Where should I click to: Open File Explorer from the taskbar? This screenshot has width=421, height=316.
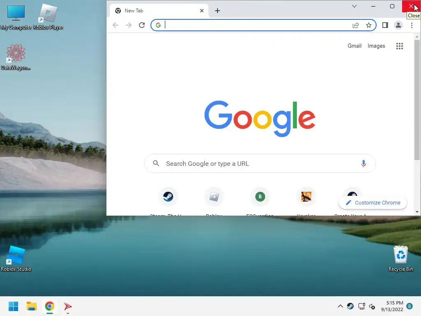coord(31,306)
